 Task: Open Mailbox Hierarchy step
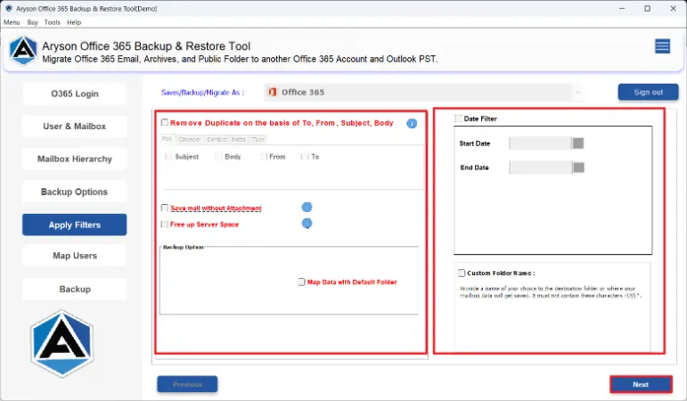click(75, 160)
